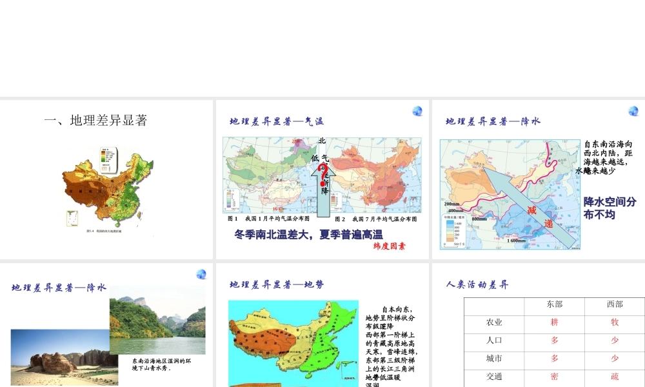
Task: Click the precipitation legend 年降水量 on the map
Action: tap(453, 231)
